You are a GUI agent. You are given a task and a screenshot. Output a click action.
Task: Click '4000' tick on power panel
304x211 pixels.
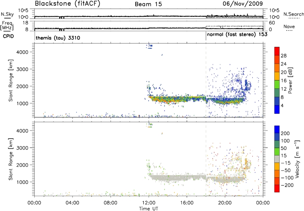(22, 52)
